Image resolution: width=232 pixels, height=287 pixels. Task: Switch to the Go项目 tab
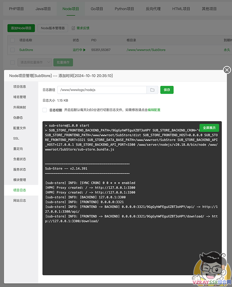coord(97,9)
